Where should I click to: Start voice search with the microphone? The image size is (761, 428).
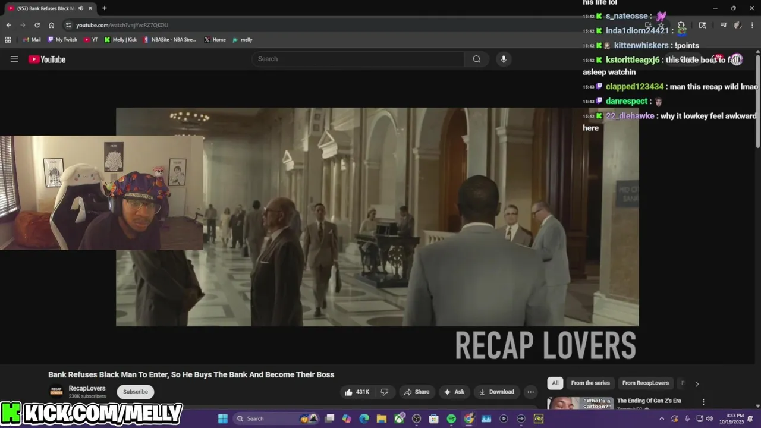(504, 59)
